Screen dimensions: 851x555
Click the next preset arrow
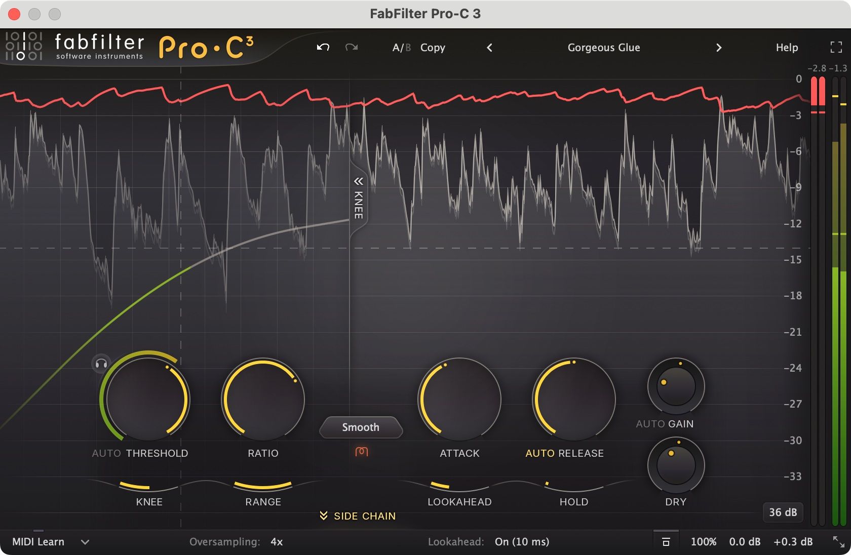(x=719, y=47)
